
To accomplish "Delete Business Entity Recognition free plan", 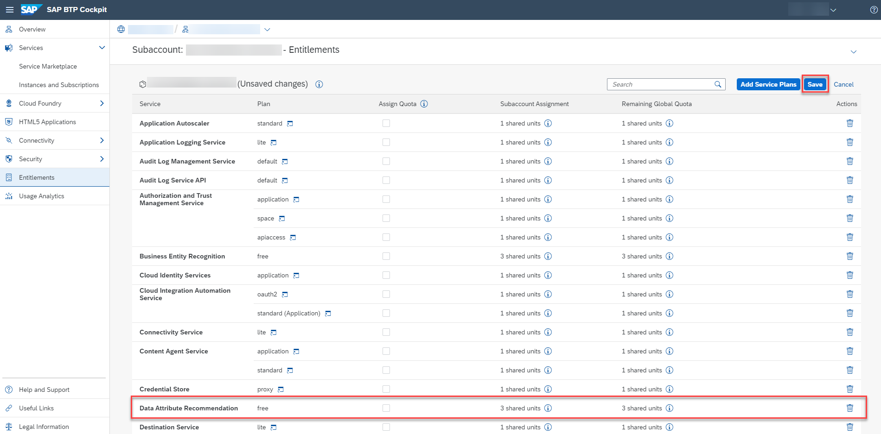I will [850, 256].
